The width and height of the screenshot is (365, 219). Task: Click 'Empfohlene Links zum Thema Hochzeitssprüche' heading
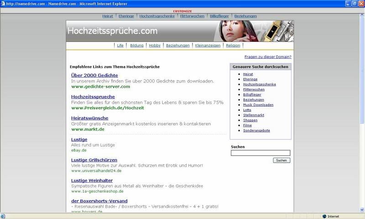[115, 67]
